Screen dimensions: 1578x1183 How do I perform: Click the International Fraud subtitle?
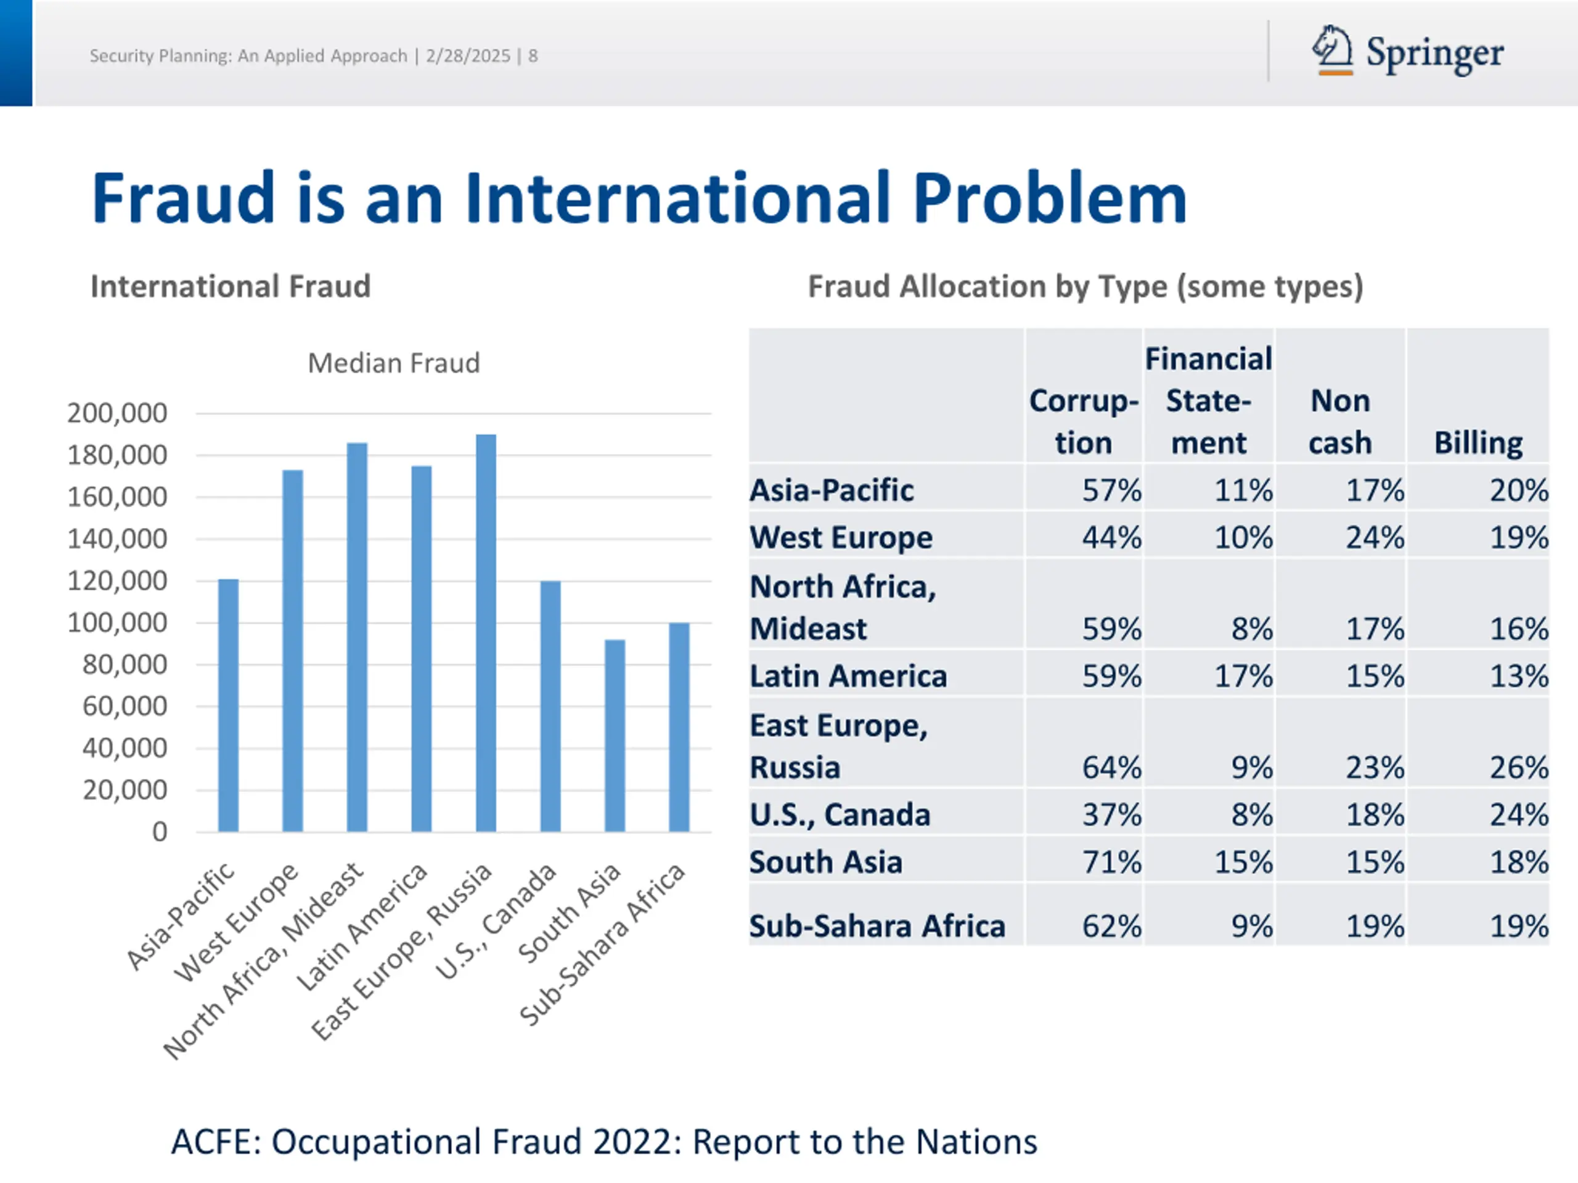[231, 286]
